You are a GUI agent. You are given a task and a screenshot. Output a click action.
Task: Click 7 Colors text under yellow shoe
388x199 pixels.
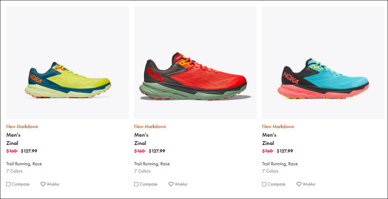pyautogui.click(x=14, y=171)
